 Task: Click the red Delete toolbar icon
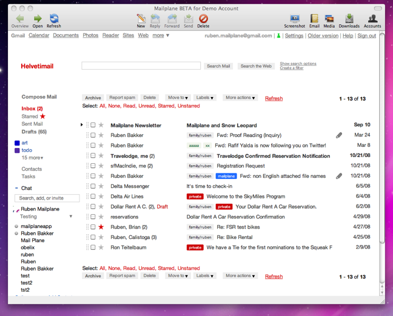point(203,19)
